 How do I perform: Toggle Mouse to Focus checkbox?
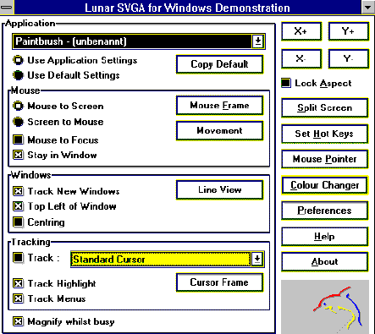[19, 140]
